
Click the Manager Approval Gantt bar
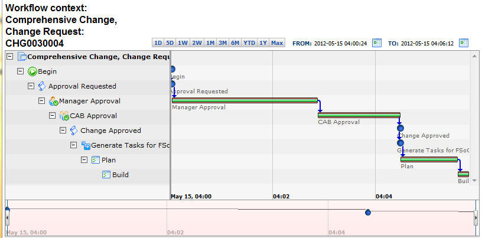245,100
